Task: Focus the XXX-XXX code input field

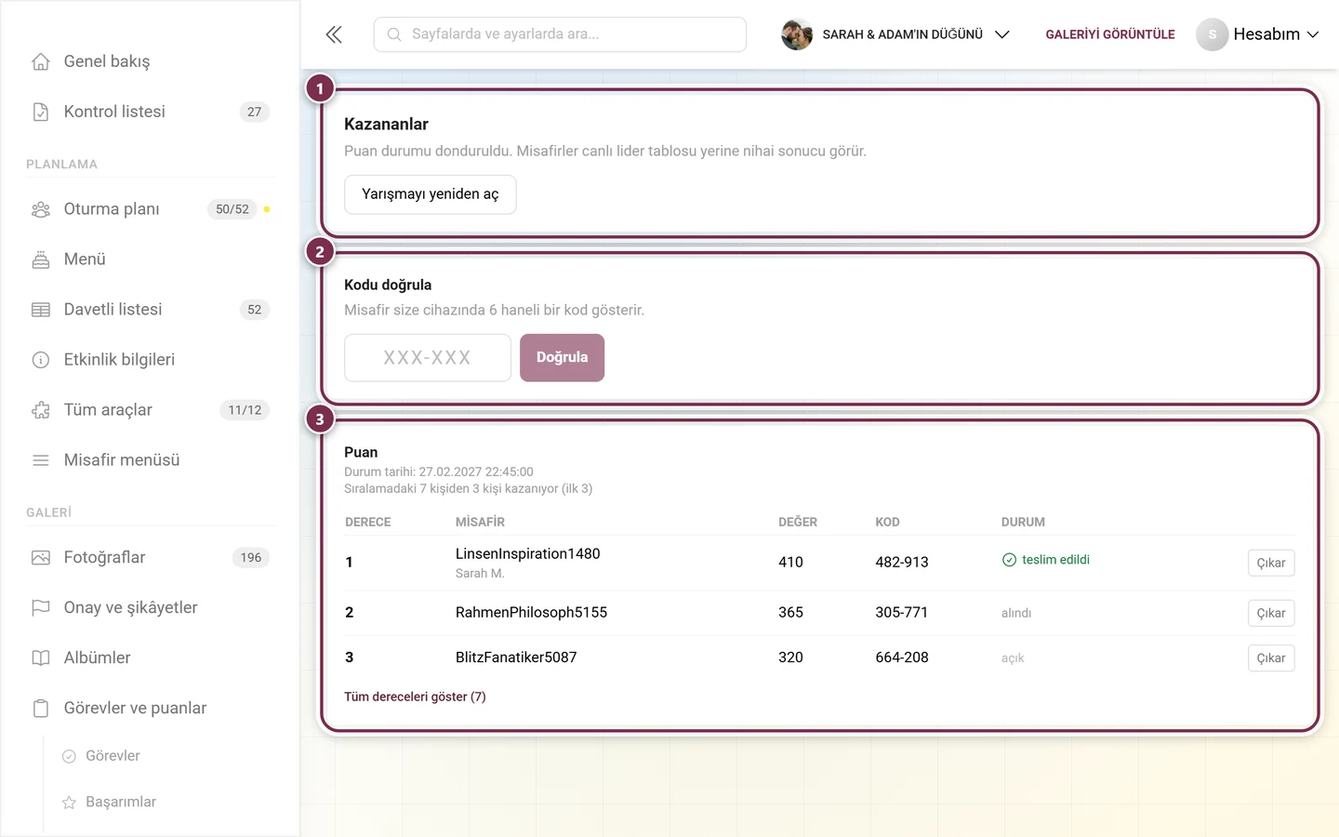Action: (x=428, y=358)
